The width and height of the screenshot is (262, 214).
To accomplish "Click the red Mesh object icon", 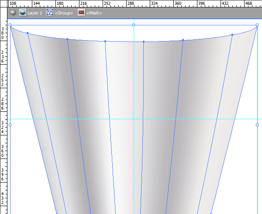I will pyautogui.click(x=81, y=13).
